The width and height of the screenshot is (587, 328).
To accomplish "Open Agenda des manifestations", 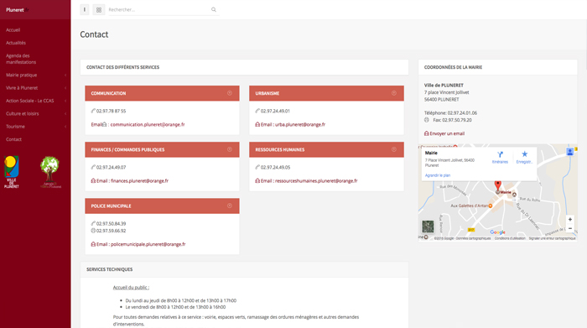I will pyautogui.click(x=21, y=59).
